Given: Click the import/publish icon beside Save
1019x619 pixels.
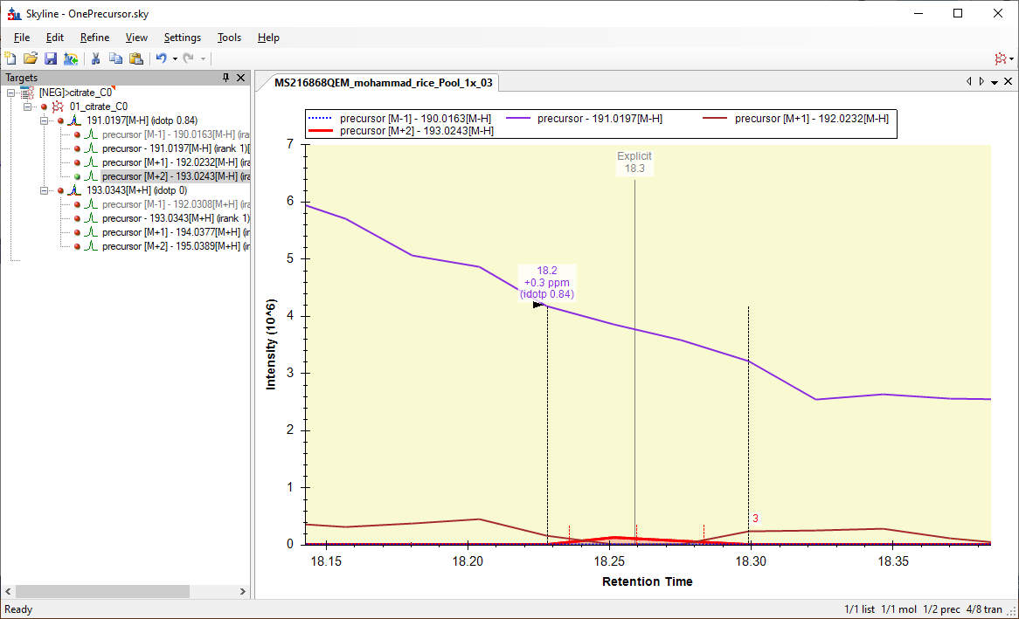Looking at the screenshot, I should [71, 58].
